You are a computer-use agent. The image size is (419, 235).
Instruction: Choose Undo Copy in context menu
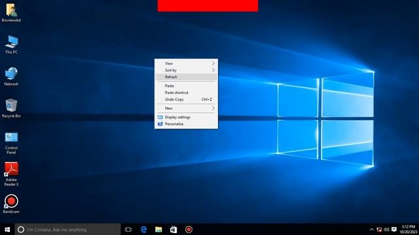pyautogui.click(x=186, y=99)
